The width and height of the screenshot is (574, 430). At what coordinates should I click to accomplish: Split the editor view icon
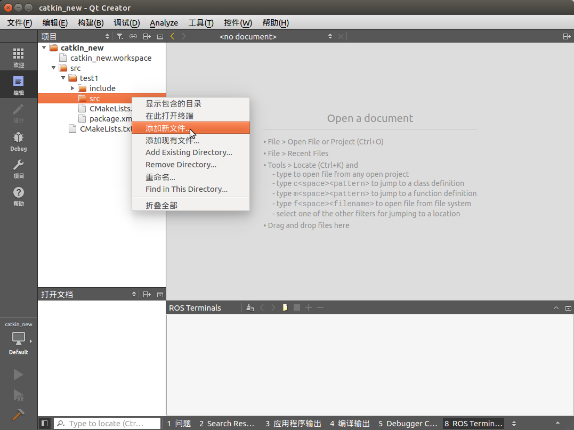[x=567, y=36]
